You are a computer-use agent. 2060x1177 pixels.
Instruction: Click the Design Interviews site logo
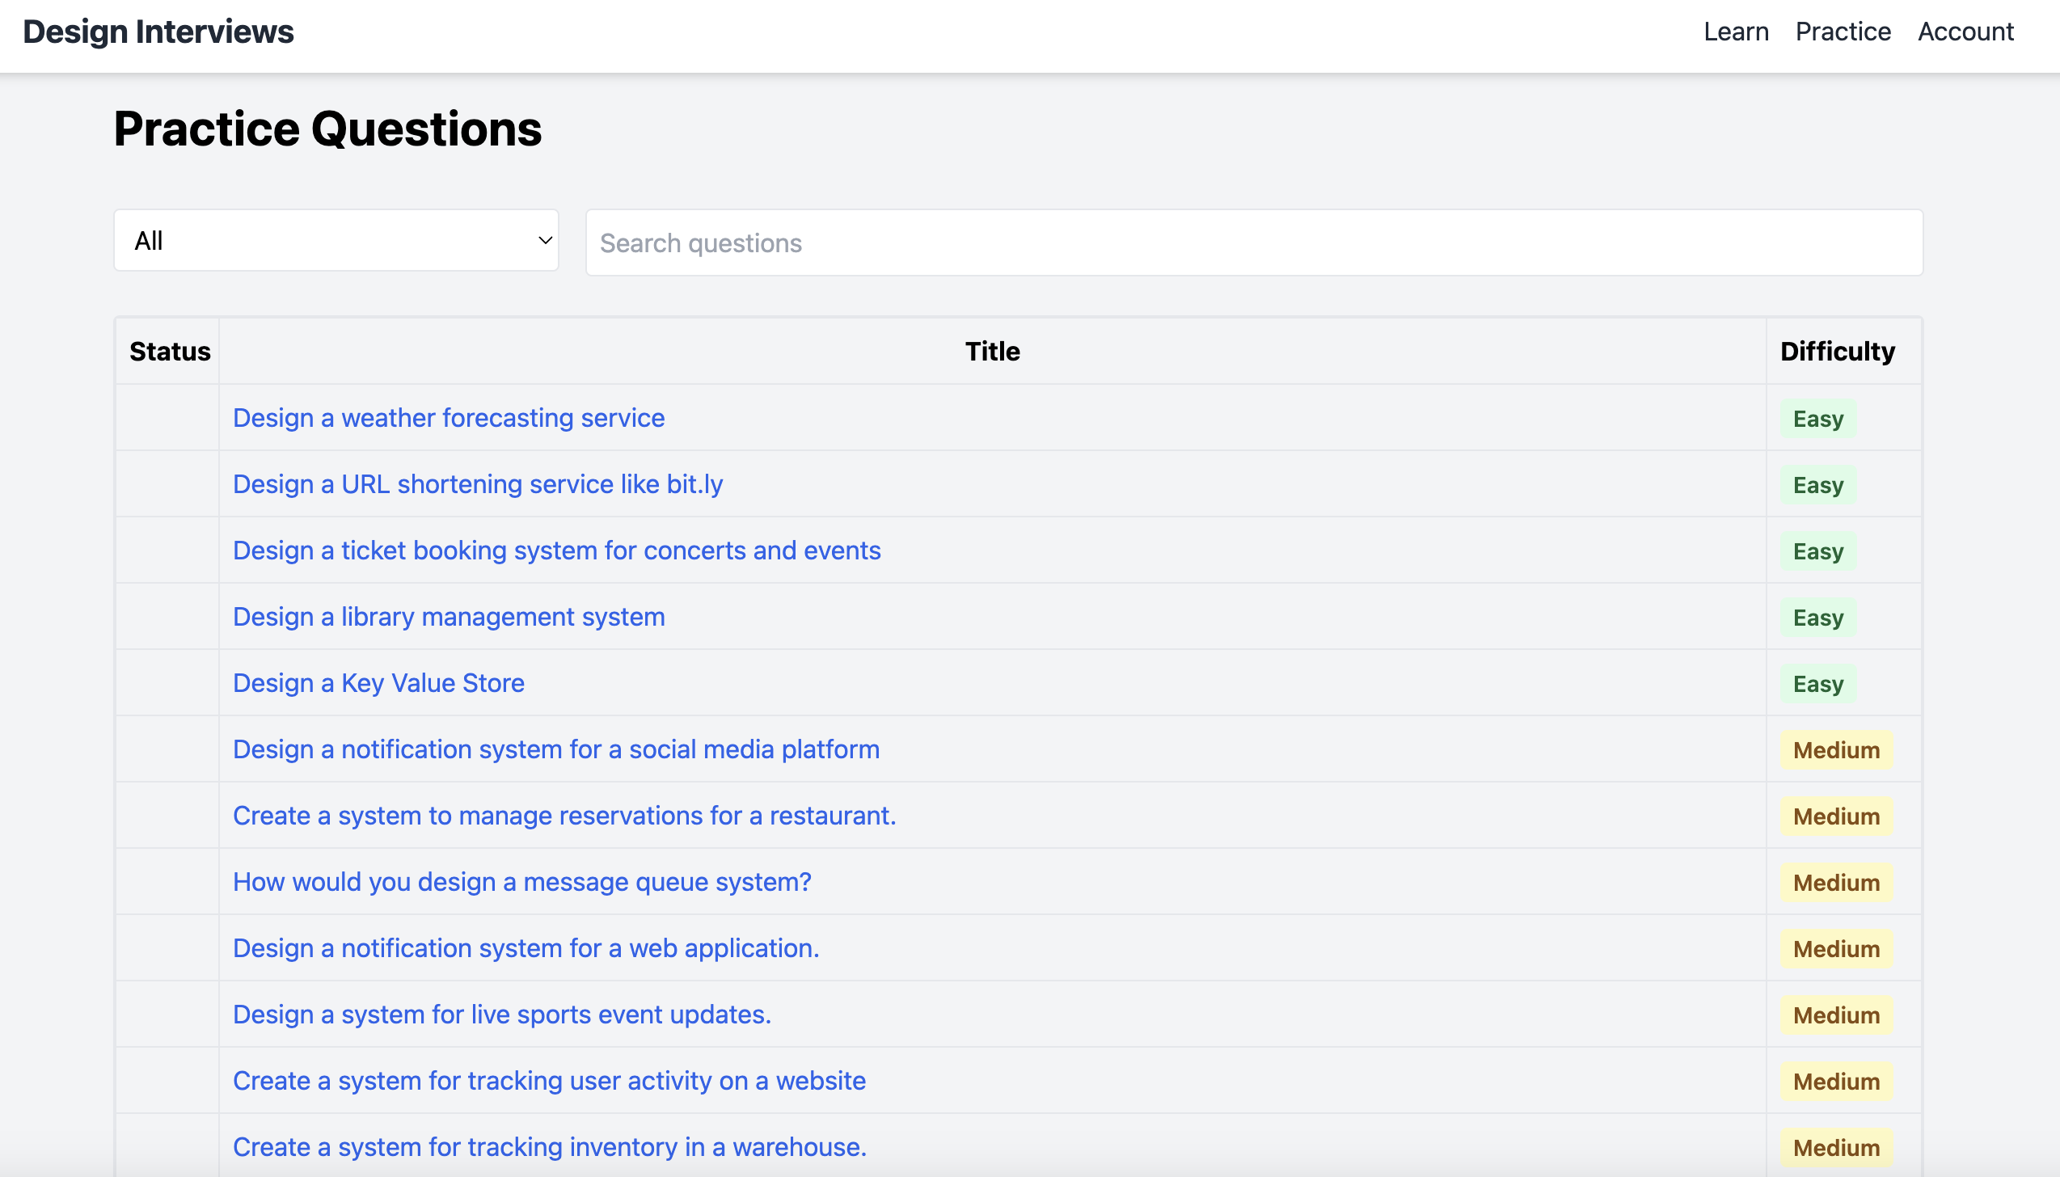pos(158,32)
